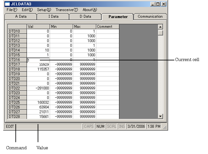Select the Val column header

point(38,27)
